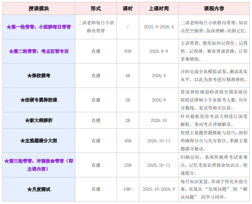The height and width of the screenshot is (204, 252).
Task: Click the 2025.10-2026.9 date cell
Action: [159, 189]
